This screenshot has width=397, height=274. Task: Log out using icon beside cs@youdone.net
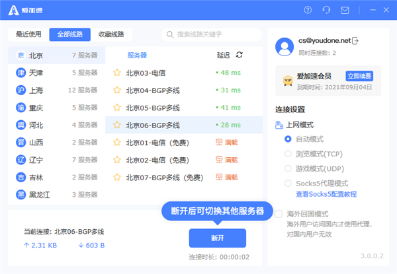tap(355, 40)
